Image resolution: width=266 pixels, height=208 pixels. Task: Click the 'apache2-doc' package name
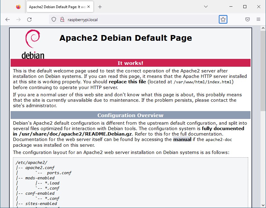(x=219, y=140)
